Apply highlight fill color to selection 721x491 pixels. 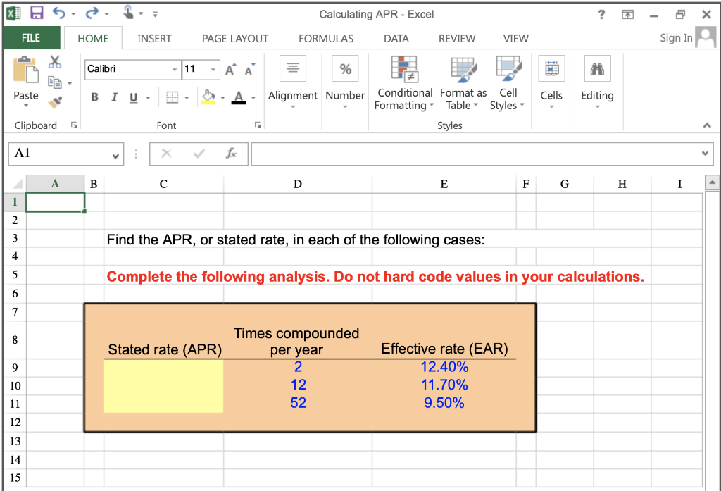pyautogui.click(x=208, y=97)
